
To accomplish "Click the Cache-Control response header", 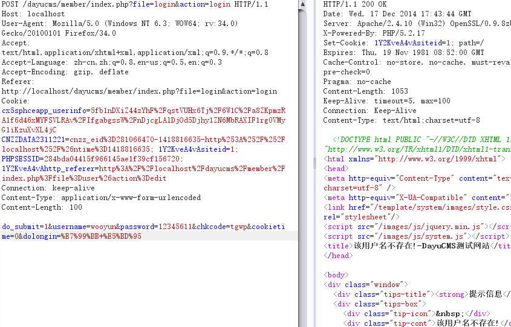I will pyautogui.click(x=417, y=62).
